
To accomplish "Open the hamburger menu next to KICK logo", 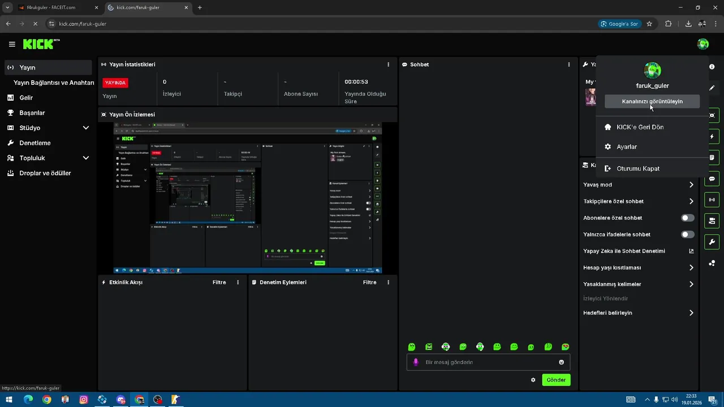I will tap(12, 44).
